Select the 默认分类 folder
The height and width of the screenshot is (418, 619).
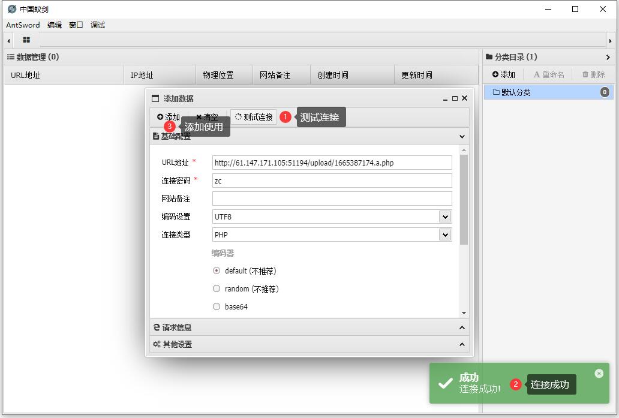click(x=549, y=92)
